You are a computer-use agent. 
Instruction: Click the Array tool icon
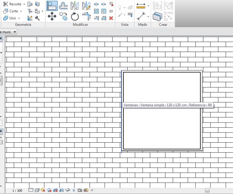[x=96, y=11]
